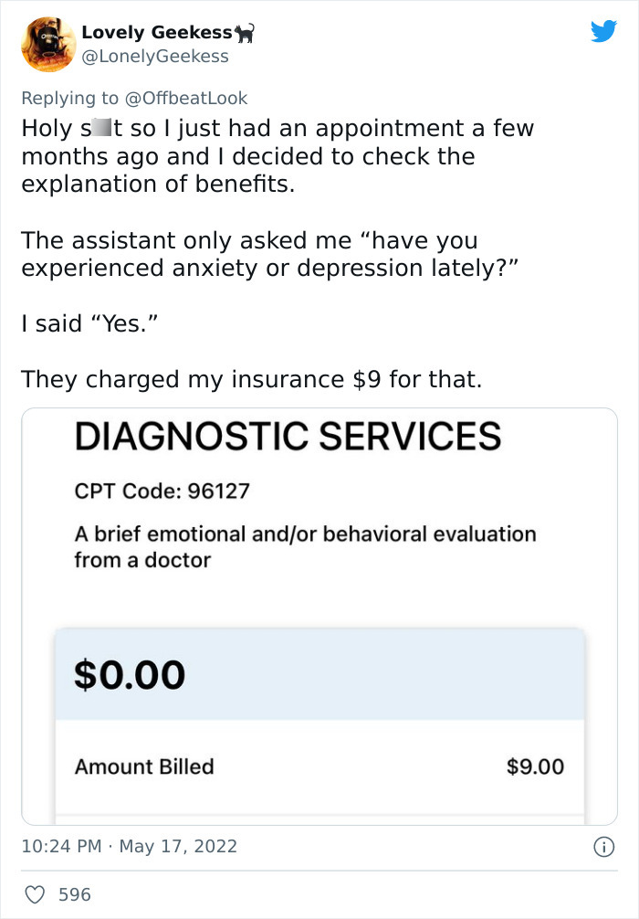Tap the bird logo in the top right corner

tap(604, 31)
